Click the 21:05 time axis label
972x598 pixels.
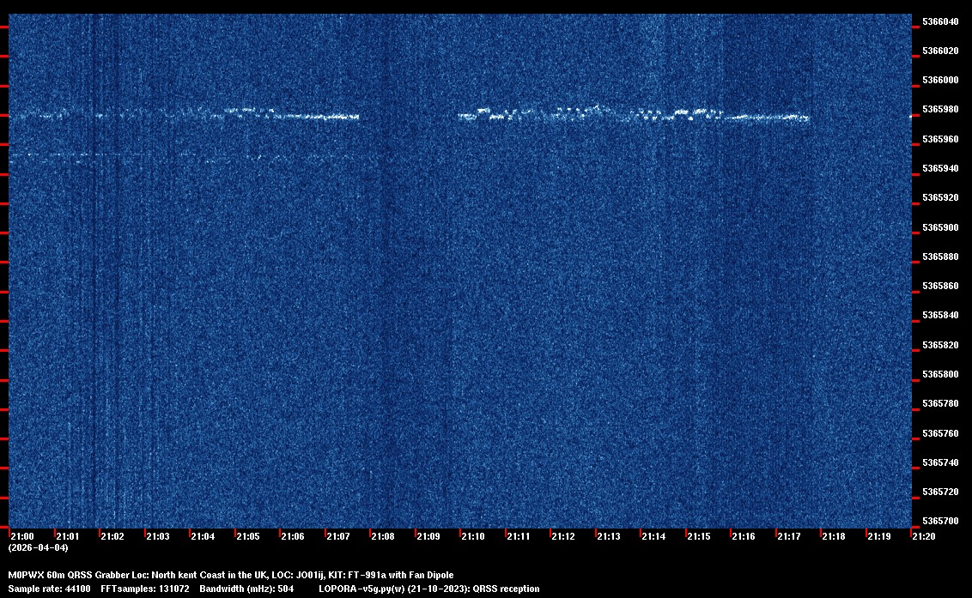pos(248,536)
